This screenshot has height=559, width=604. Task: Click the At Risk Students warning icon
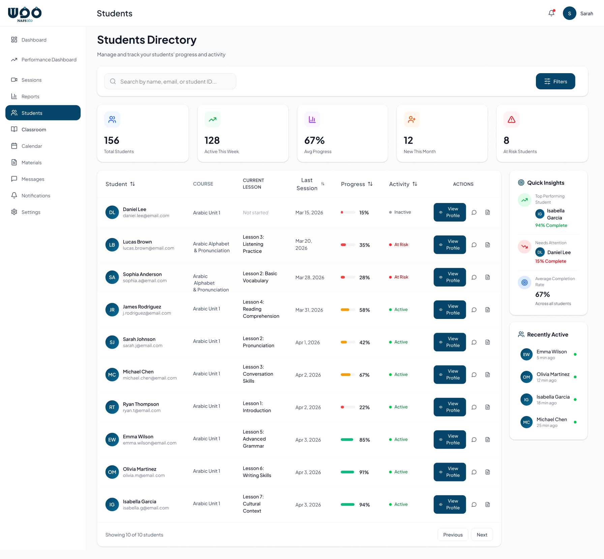pyautogui.click(x=511, y=119)
